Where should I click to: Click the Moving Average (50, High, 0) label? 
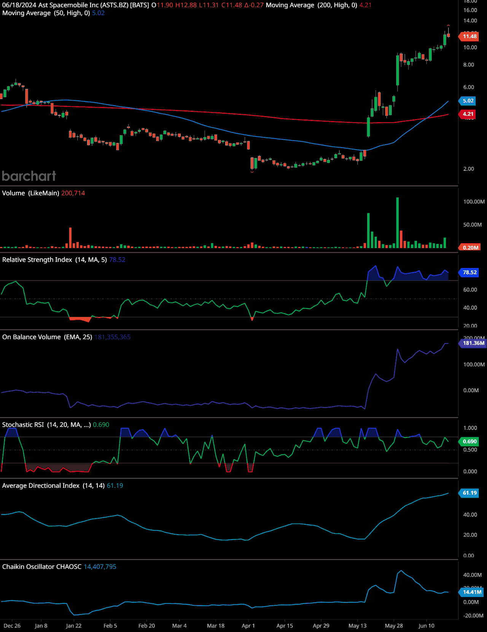pyautogui.click(x=46, y=13)
